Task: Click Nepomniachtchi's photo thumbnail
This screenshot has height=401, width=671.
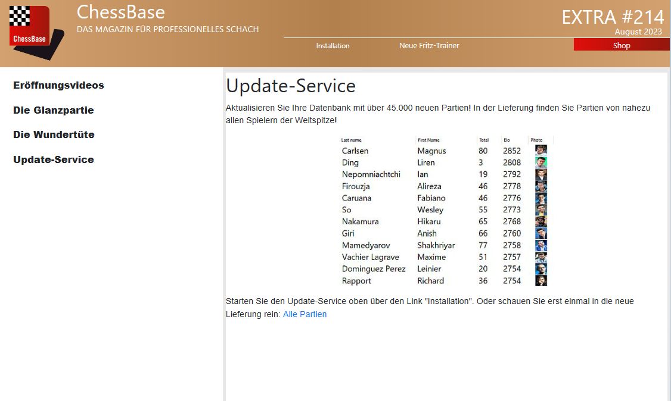Action: (x=540, y=174)
